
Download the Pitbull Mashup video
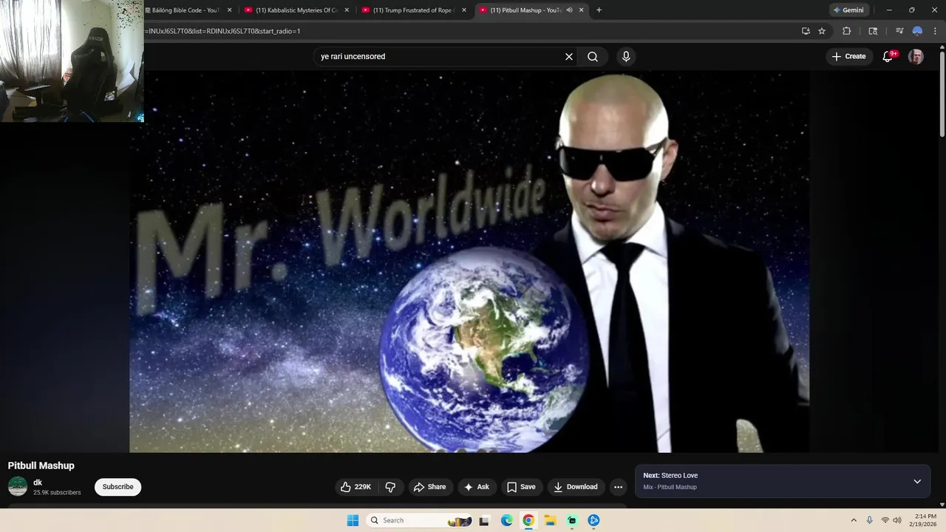[575, 487]
